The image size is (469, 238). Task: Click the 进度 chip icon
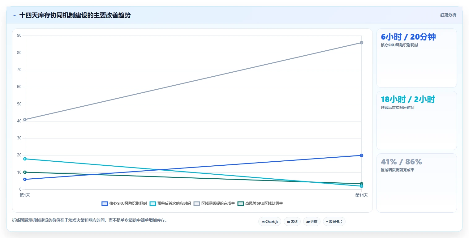click(308, 222)
